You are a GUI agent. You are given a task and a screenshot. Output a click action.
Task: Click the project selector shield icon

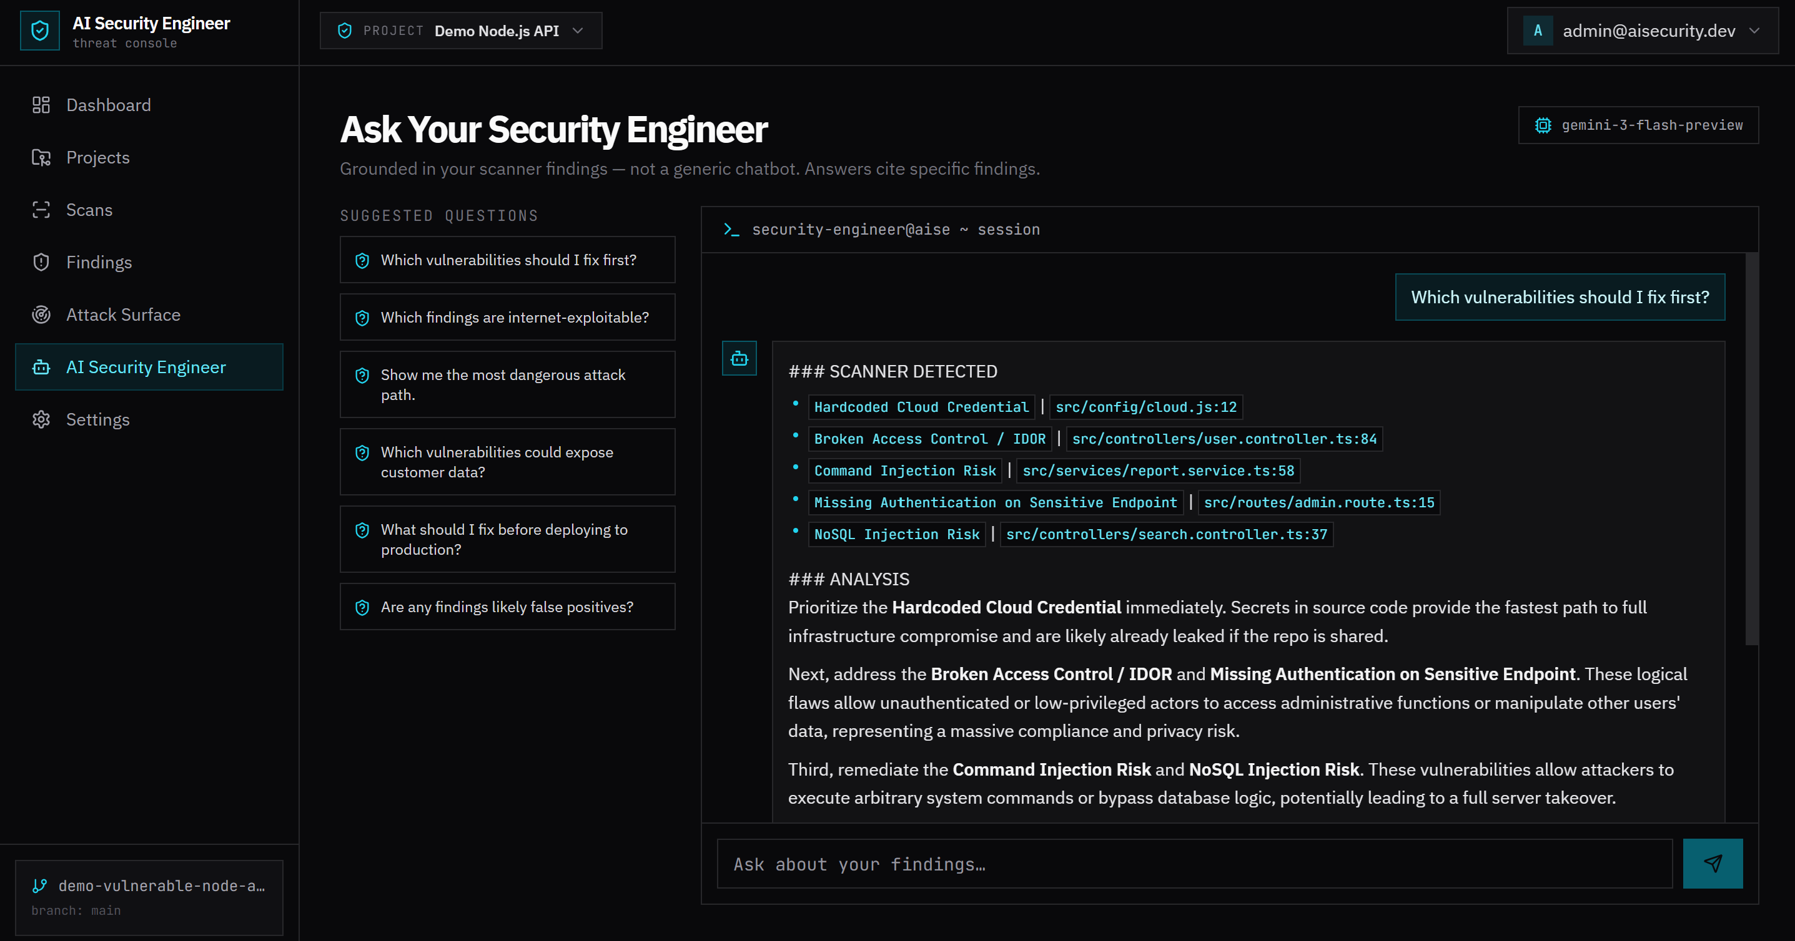click(x=344, y=31)
